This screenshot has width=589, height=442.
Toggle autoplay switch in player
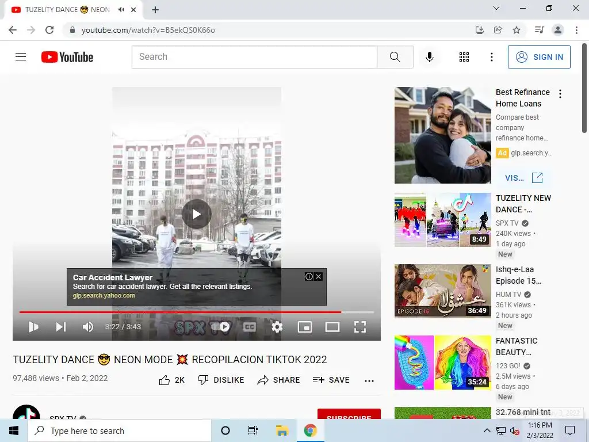pyautogui.click(x=221, y=327)
